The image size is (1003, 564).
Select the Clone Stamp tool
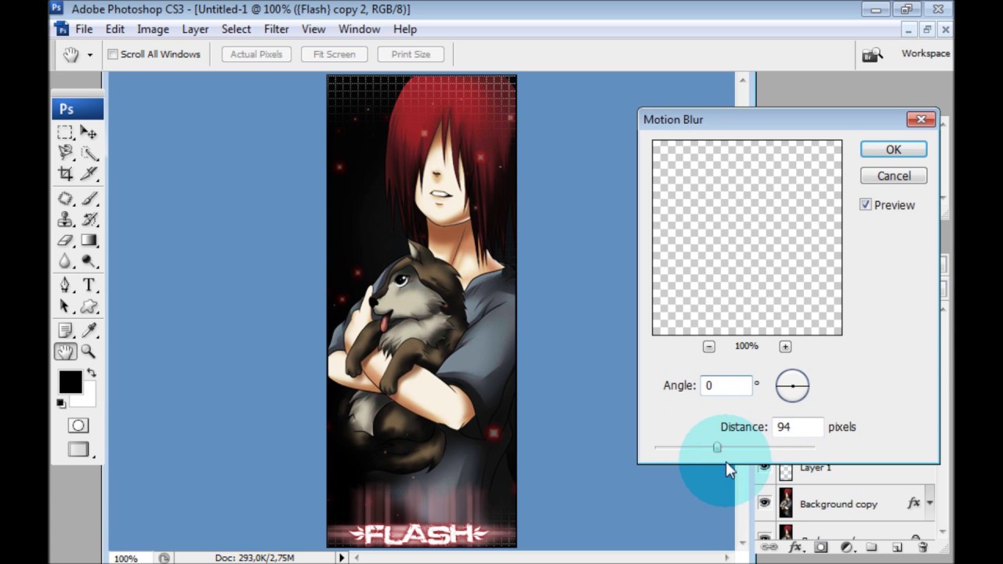point(66,220)
